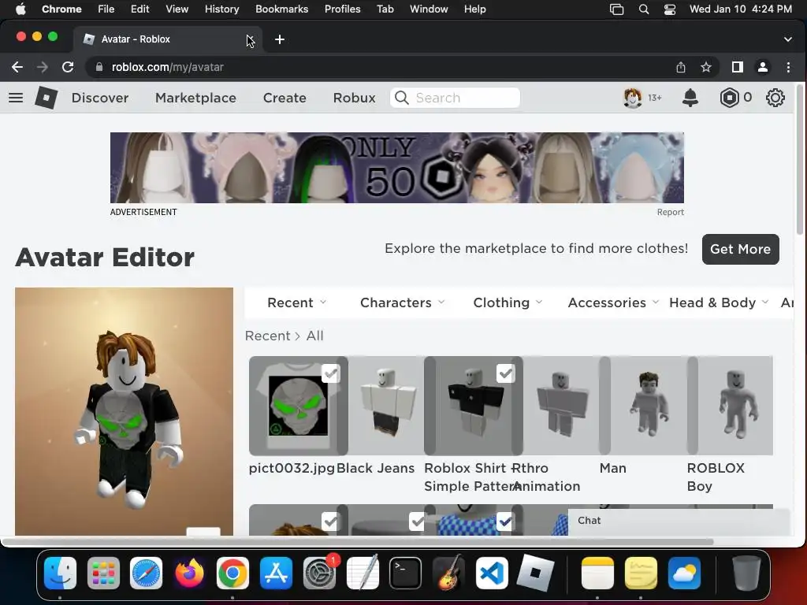Image resolution: width=807 pixels, height=605 pixels.
Task: Open Control Center in the menu bar
Action: [x=670, y=9]
